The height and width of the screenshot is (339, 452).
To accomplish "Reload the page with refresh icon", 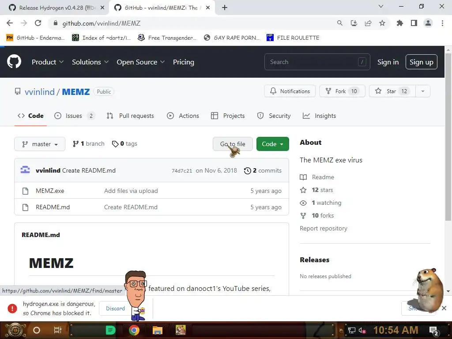I will pyautogui.click(x=38, y=23).
